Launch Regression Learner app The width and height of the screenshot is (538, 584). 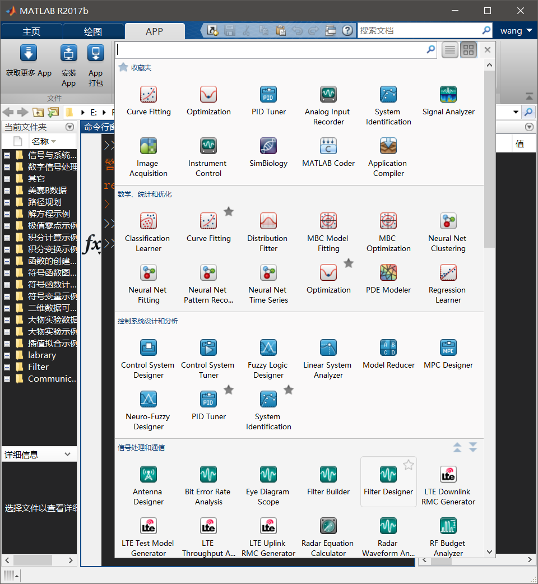tap(448, 284)
